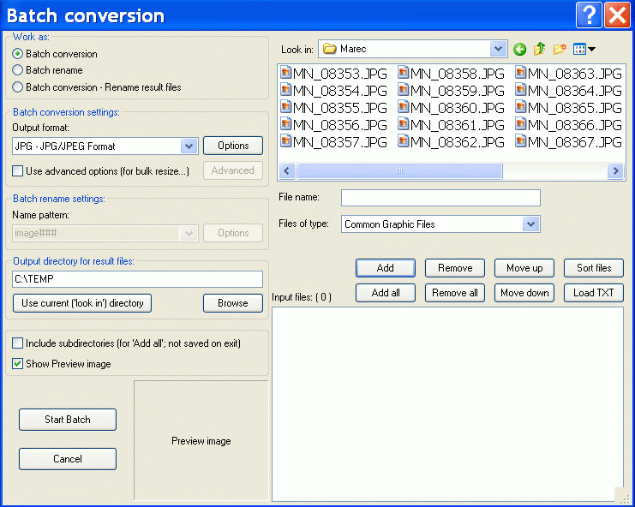Viewport: 635px width, 507px height.
Task: Click Browse for output directory
Action: (x=232, y=303)
